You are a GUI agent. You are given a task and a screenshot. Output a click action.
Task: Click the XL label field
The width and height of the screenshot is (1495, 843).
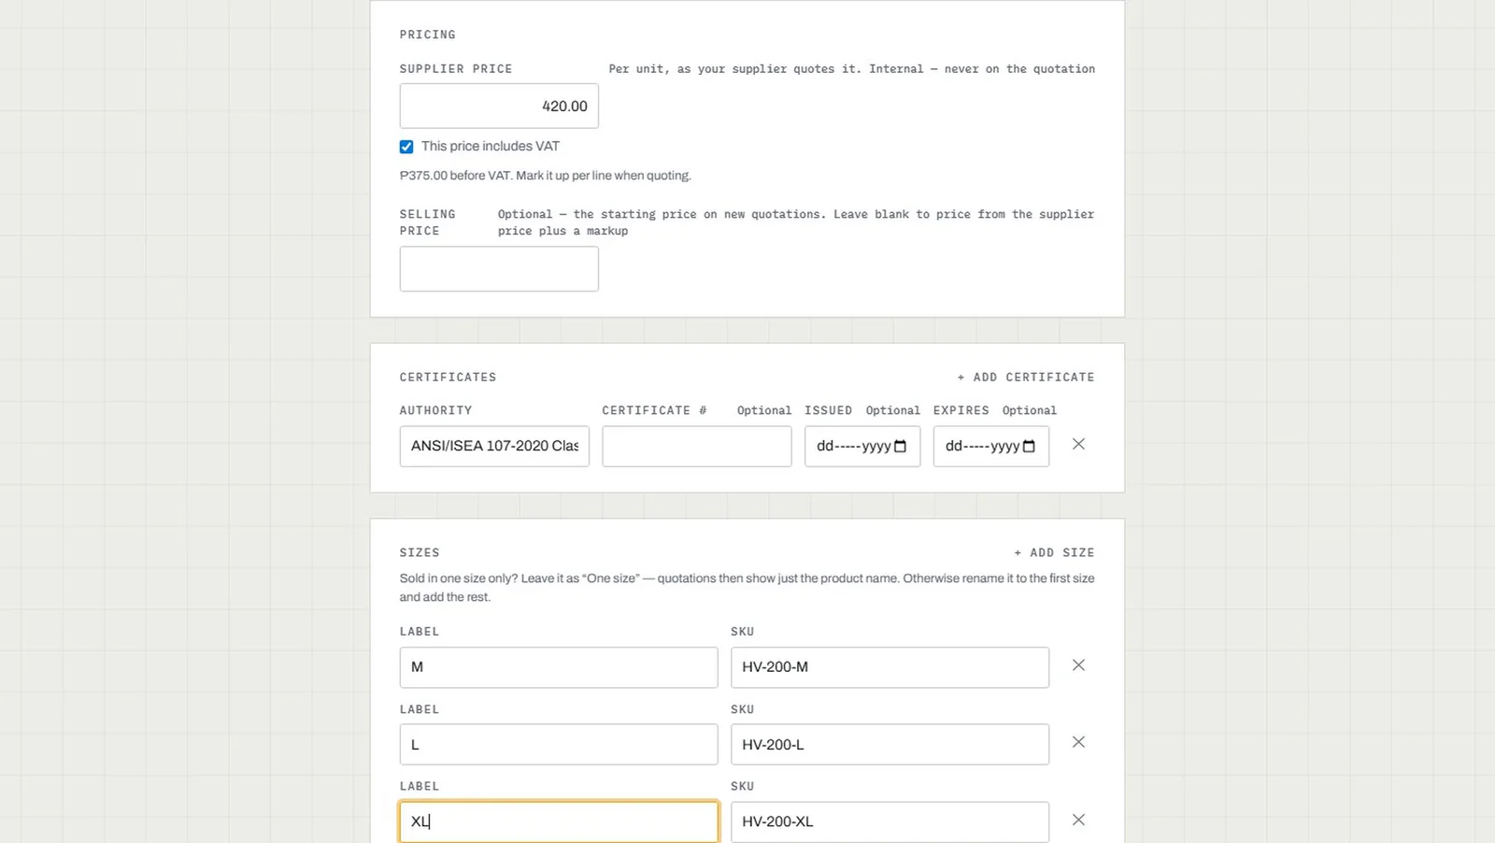click(559, 822)
